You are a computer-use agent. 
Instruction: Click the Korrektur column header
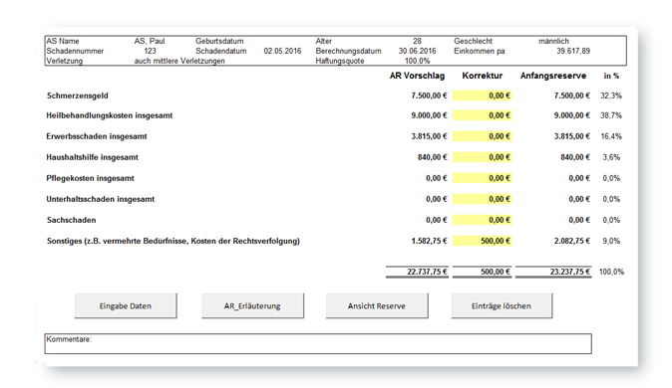pyautogui.click(x=483, y=76)
